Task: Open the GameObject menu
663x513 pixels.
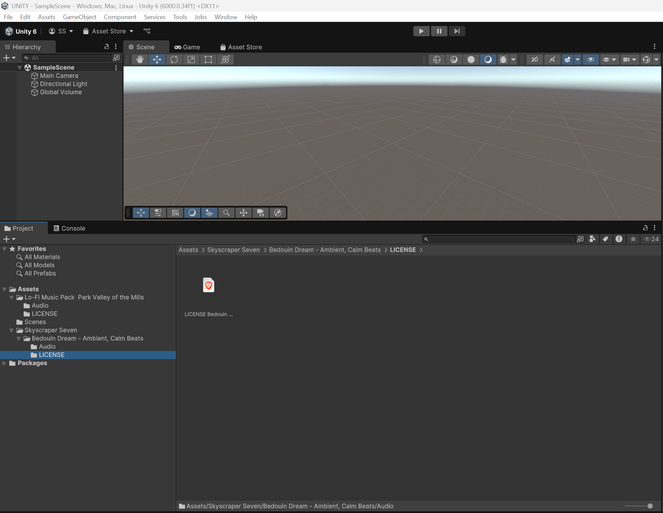Action: click(x=79, y=17)
